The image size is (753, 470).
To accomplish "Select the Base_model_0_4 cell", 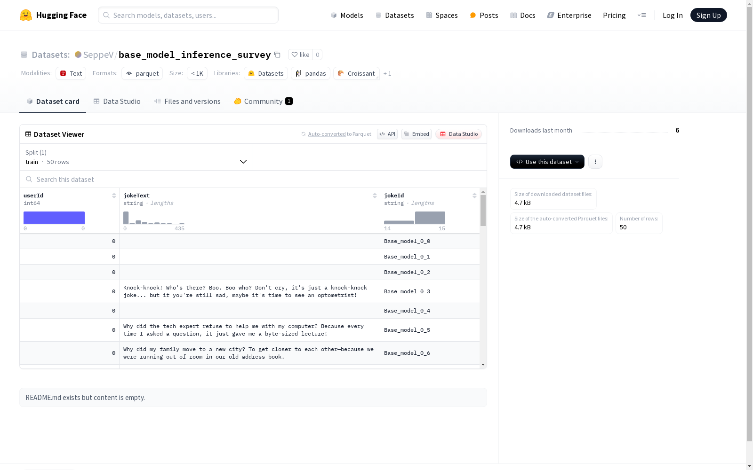I will (430, 311).
